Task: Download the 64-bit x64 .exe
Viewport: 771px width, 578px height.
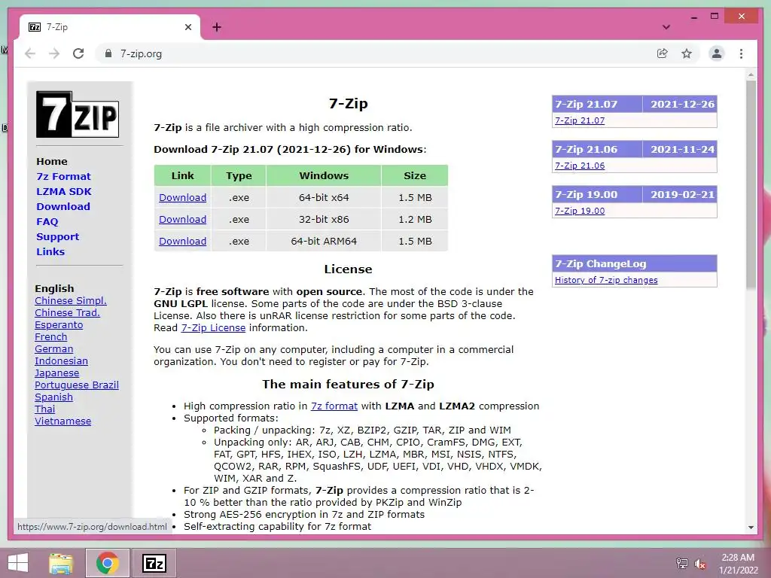Action: 182,198
